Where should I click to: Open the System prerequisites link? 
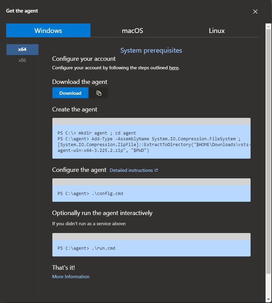coord(151,50)
